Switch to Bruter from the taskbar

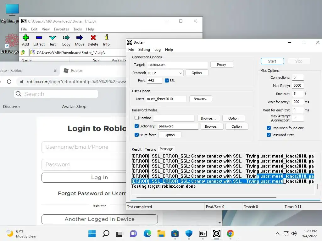[216, 233]
